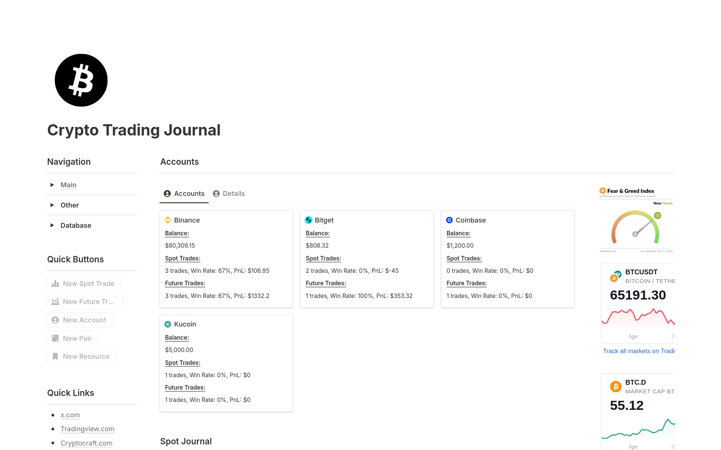Screen dimensions: 721x450
Task: Click the New Pair quick button
Action: pyautogui.click(x=72, y=338)
